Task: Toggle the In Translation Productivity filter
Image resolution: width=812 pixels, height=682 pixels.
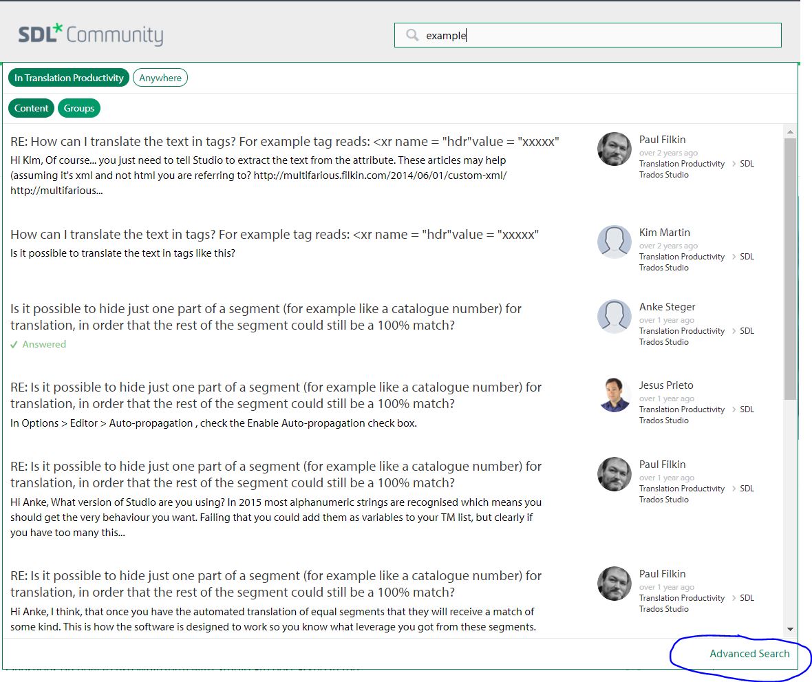Action: coord(69,78)
